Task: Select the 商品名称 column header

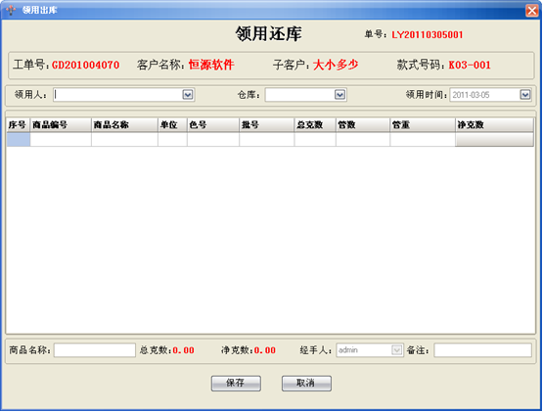Action: coord(124,124)
